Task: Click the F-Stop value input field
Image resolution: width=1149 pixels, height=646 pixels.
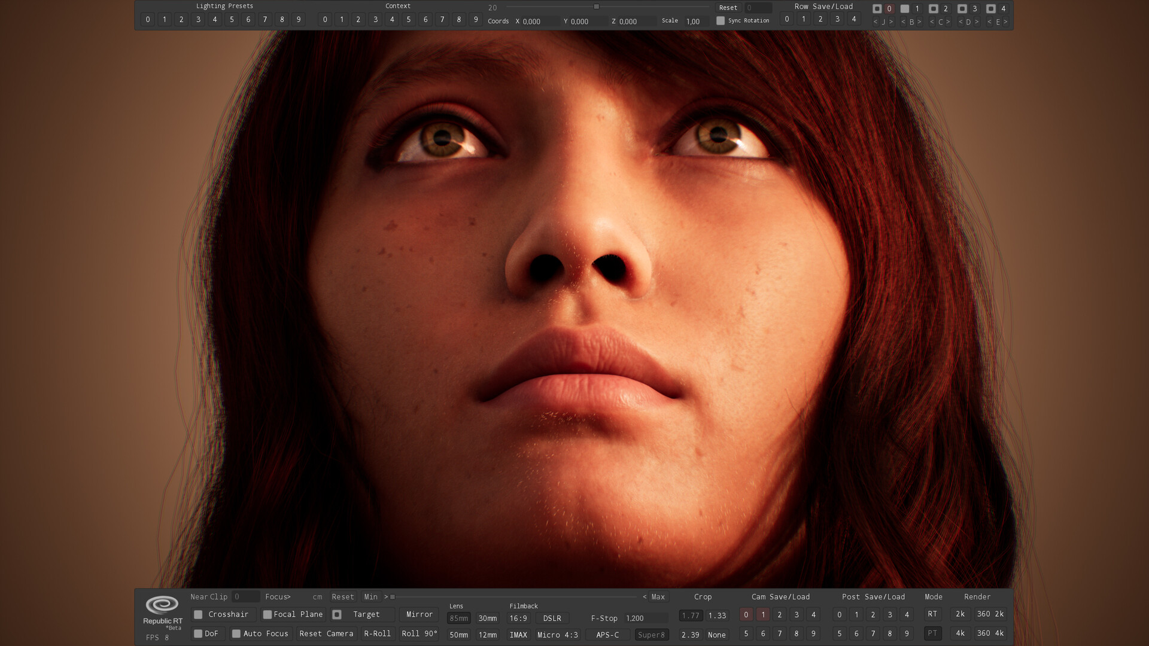Action: point(645,618)
